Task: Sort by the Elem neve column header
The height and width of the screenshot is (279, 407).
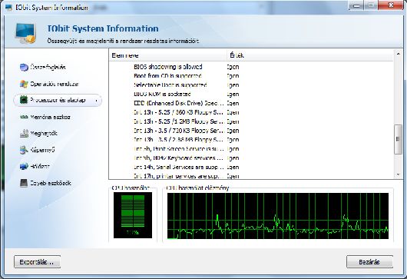Action: coord(167,55)
